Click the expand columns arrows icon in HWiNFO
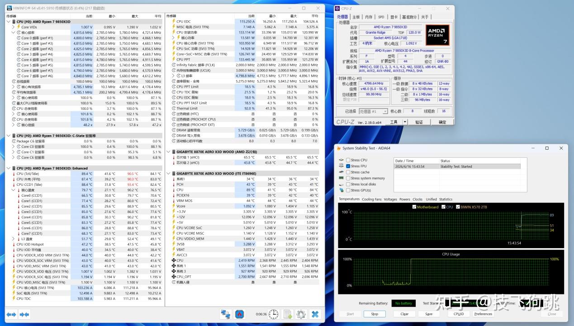 pos(11,314)
